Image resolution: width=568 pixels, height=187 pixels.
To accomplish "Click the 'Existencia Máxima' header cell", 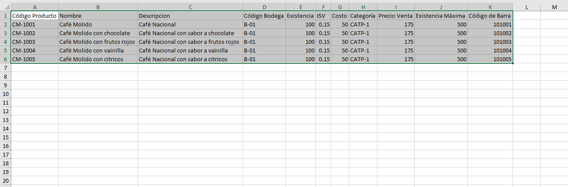I will point(441,16).
